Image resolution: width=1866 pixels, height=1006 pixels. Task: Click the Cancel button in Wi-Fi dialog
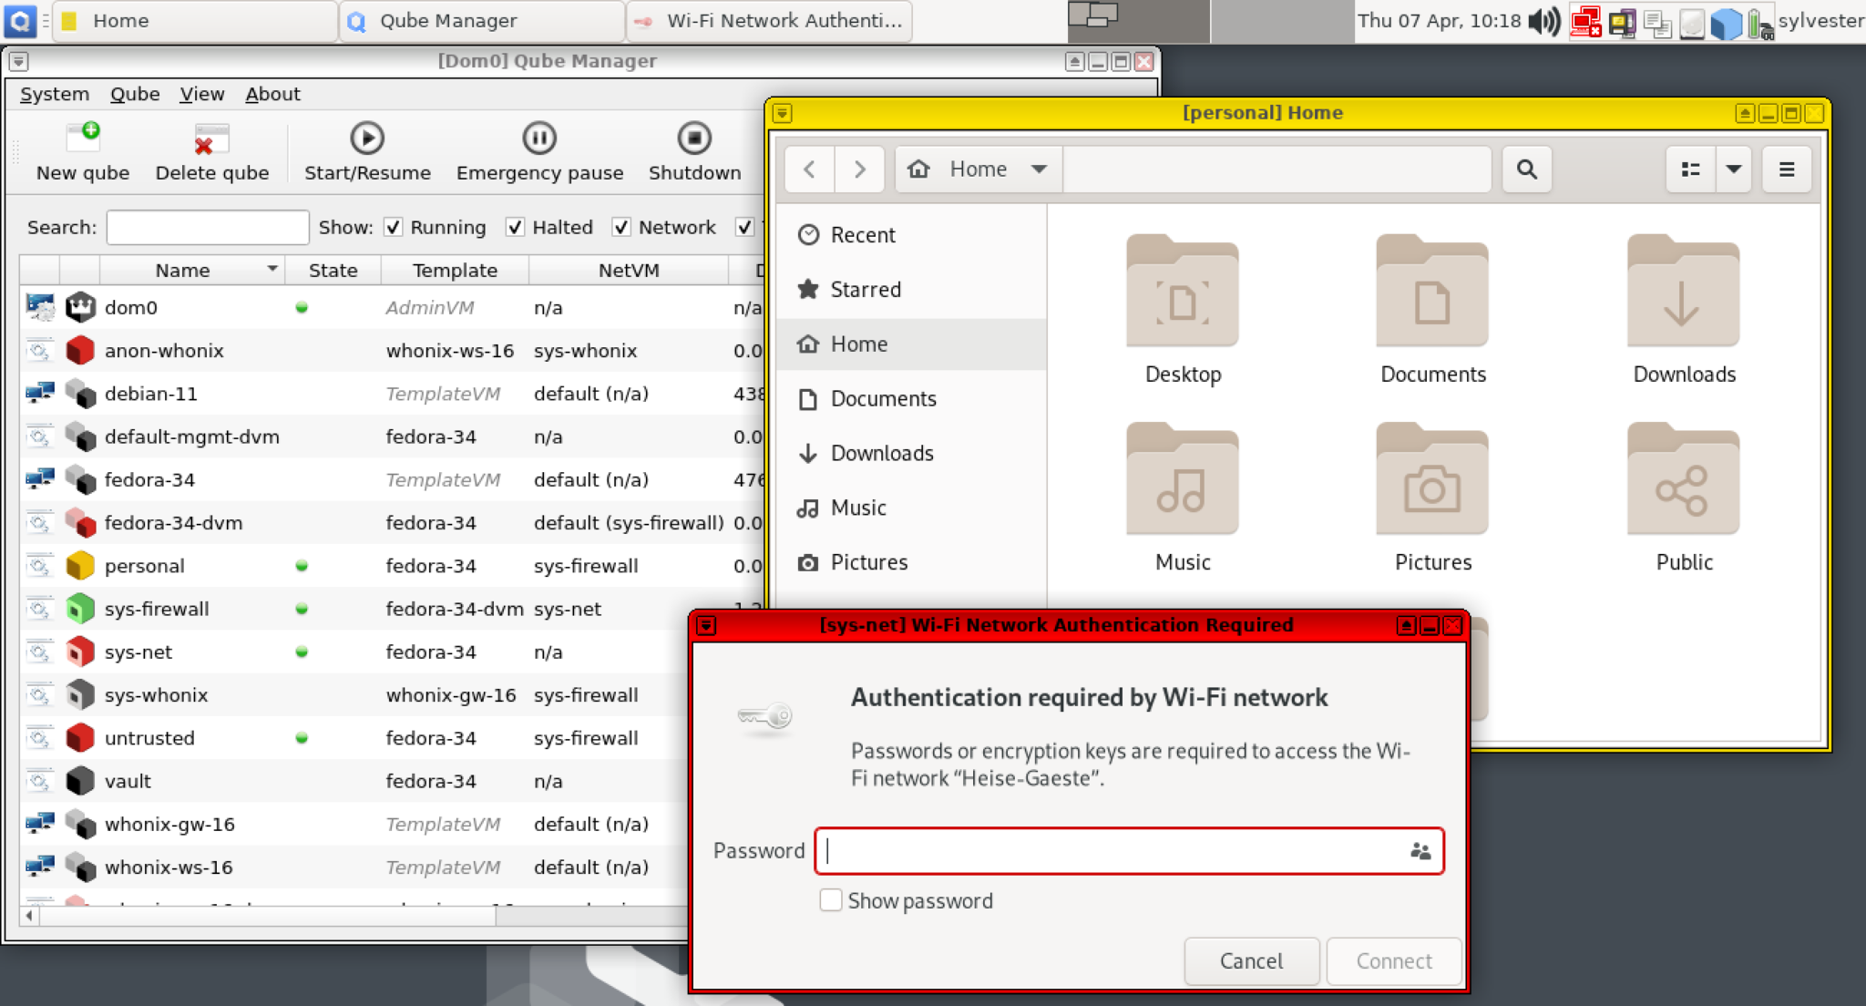coord(1251,960)
